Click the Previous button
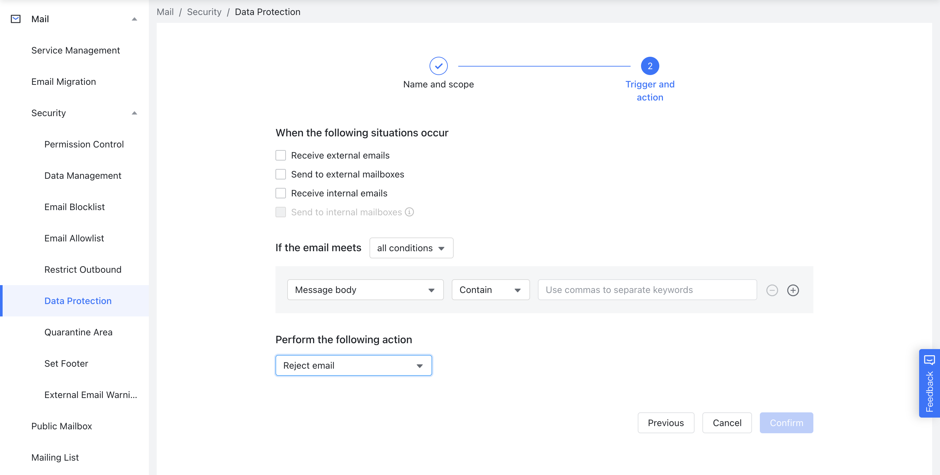Screen dimensions: 940x475 pyautogui.click(x=666, y=423)
